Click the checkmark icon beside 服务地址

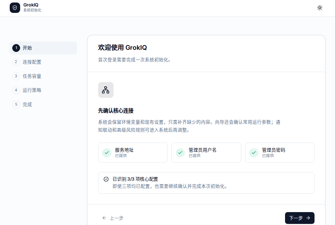tap(107, 153)
